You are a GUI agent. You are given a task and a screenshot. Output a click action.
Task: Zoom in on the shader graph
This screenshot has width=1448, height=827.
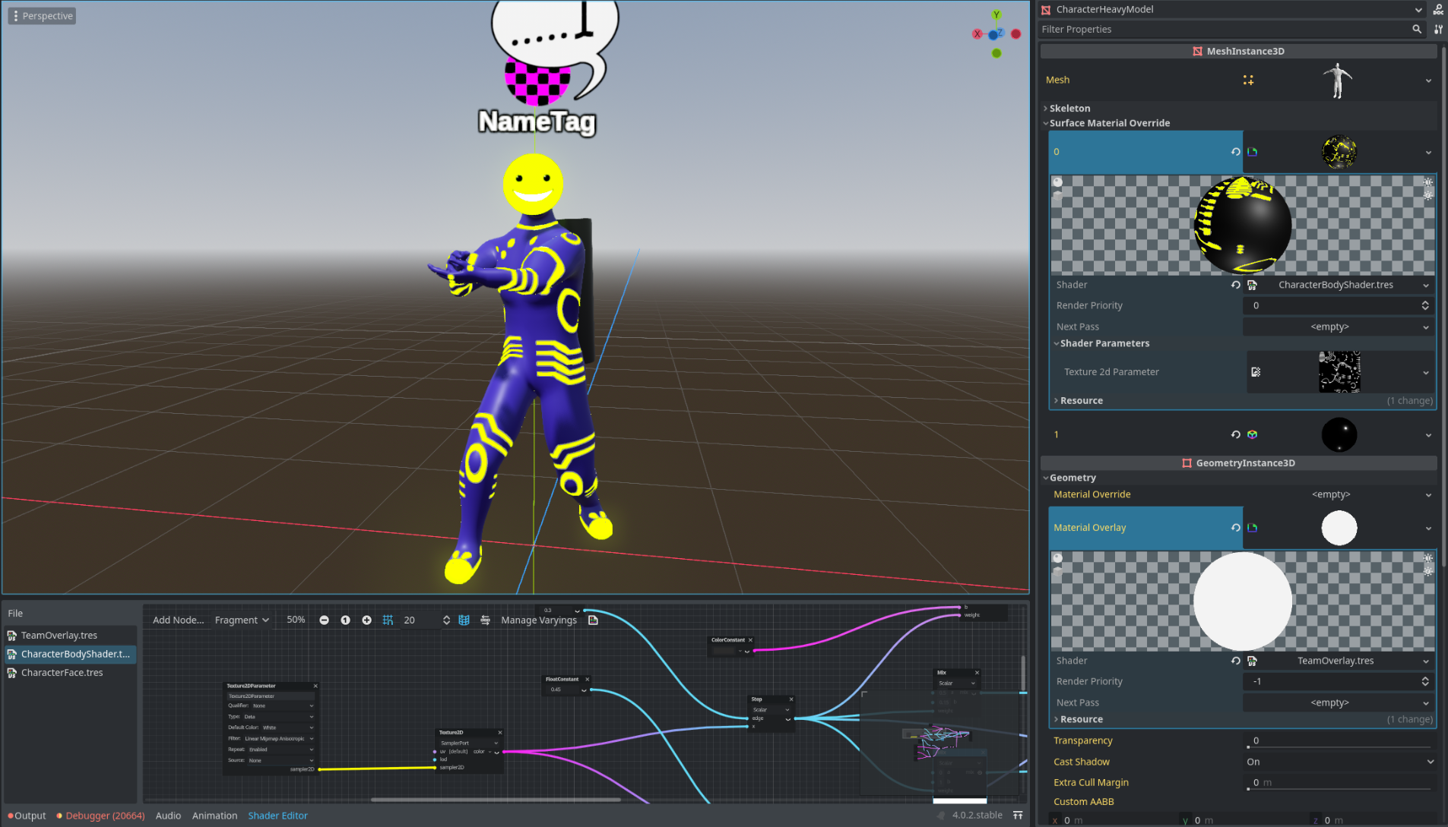click(x=367, y=620)
